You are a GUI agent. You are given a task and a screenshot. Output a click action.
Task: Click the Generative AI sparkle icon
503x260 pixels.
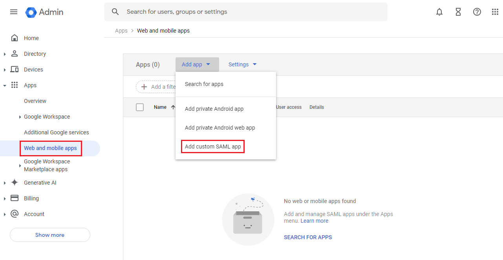(15, 183)
